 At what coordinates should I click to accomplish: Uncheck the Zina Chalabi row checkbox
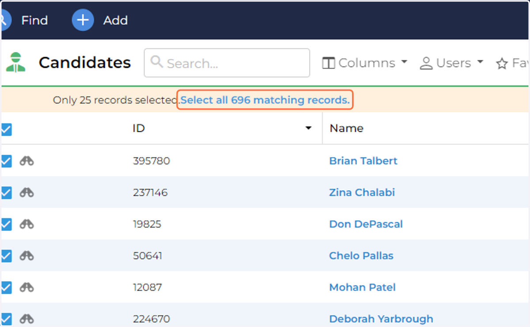(x=6, y=193)
